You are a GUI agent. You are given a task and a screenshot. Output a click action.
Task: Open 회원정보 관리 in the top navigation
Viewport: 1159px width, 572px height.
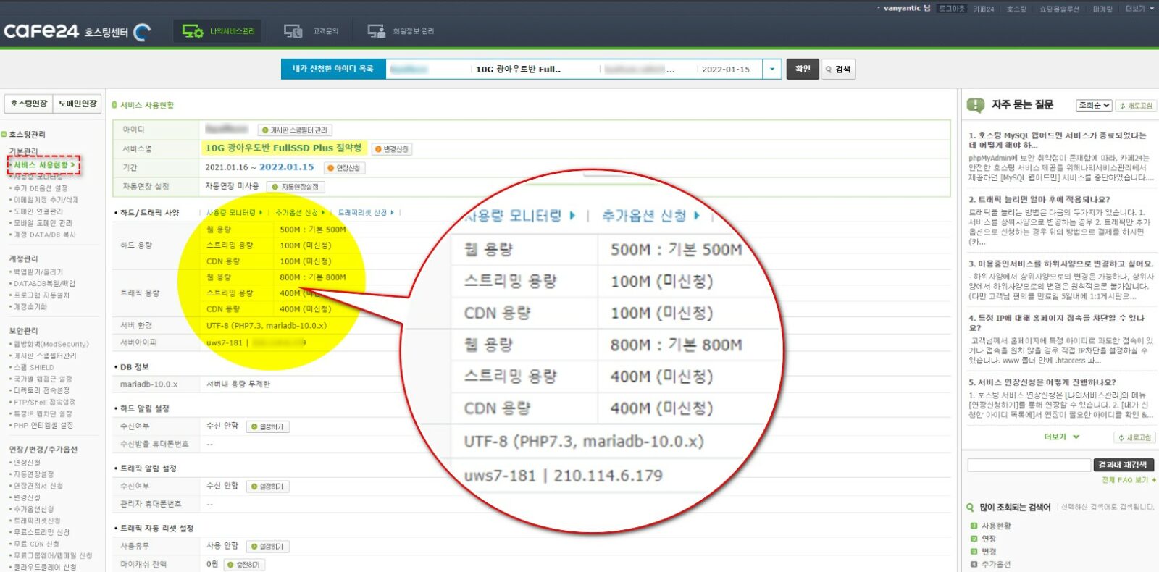(401, 31)
